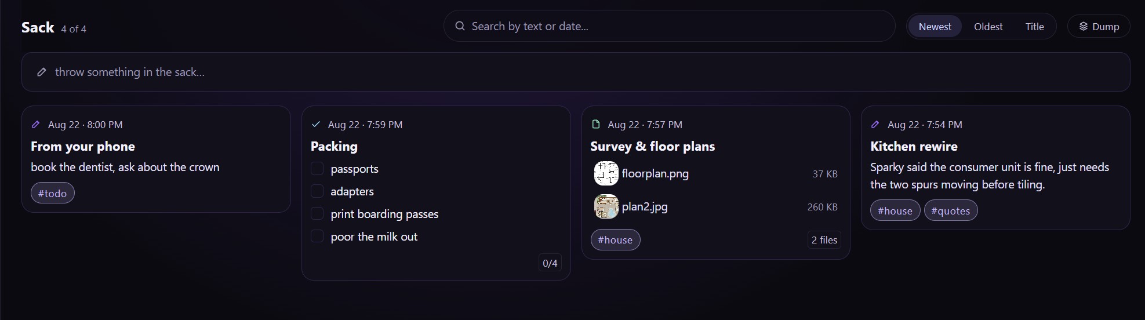
Task: Click the search magnifier icon
Action: [x=460, y=26]
